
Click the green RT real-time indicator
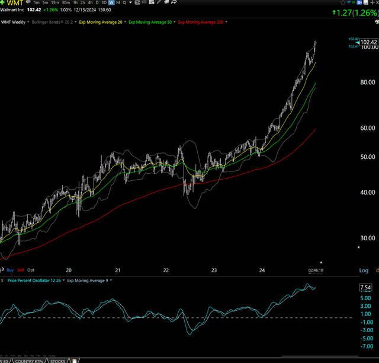354,2
